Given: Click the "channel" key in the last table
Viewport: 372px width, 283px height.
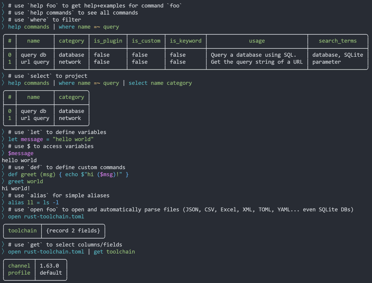Looking at the screenshot, I should (19, 266).
